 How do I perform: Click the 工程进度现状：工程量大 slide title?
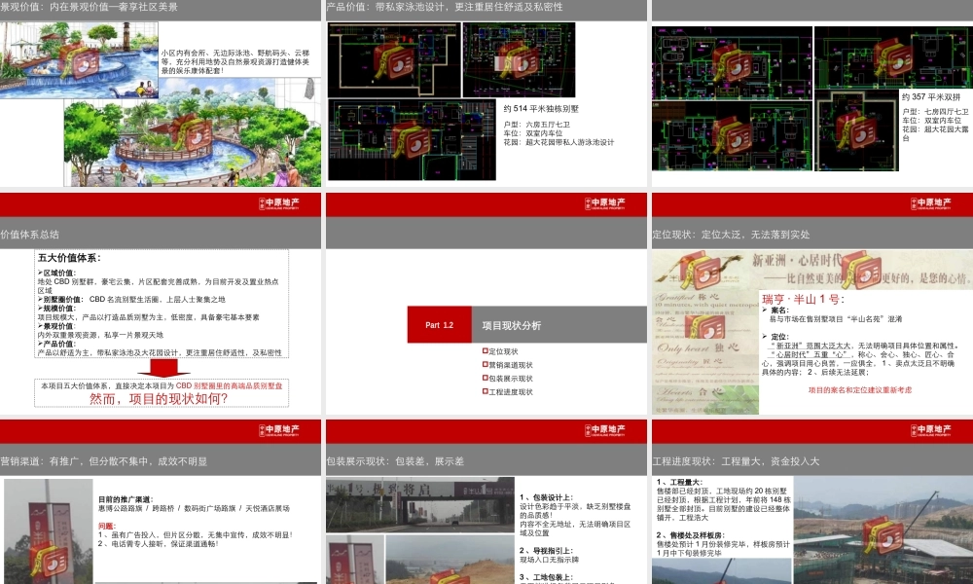click(736, 461)
